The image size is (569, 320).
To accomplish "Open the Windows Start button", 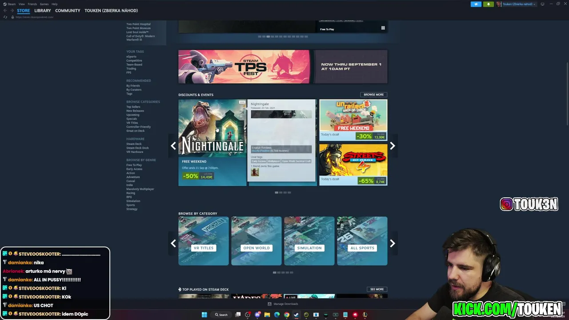I will point(204,315).
